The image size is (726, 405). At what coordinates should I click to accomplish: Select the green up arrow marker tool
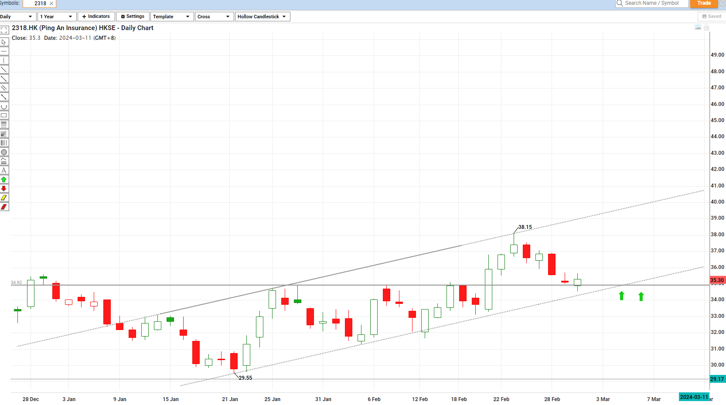[x=4, y=179]
